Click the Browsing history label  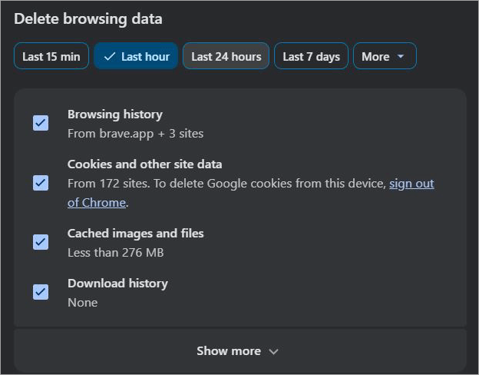[115, 114]
